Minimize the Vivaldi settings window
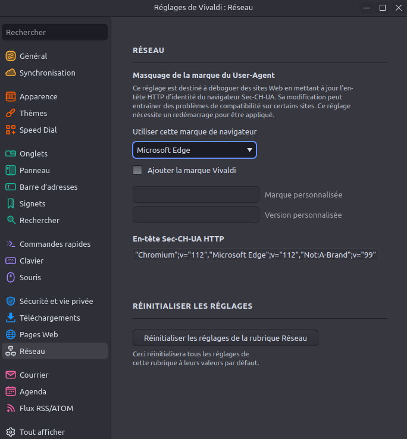This screenshot has height=439, width=407. [x=367, y=8]
